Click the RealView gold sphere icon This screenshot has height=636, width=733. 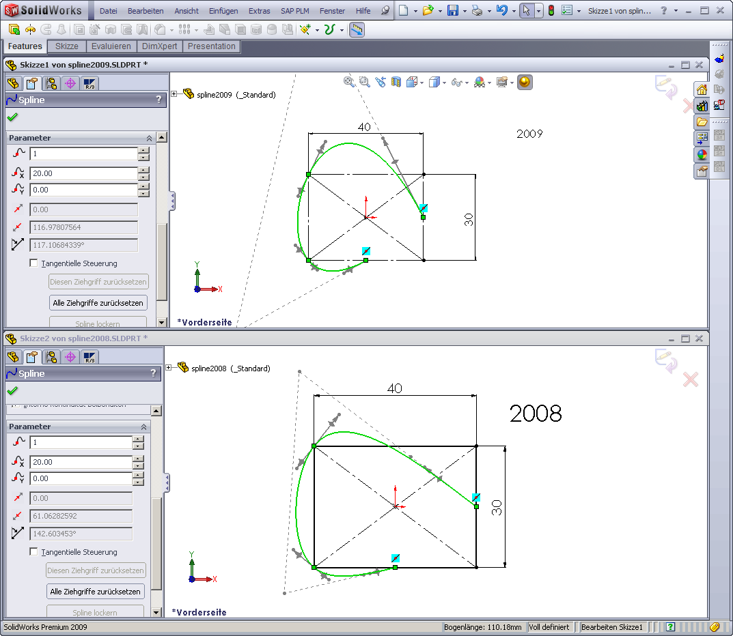point(525,82)
